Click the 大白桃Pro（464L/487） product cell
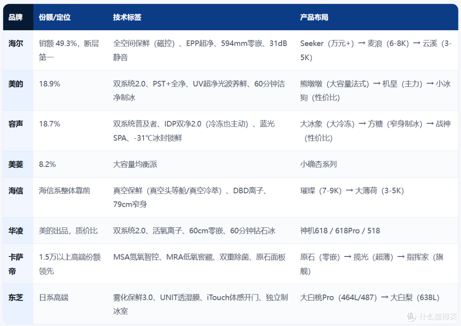461x326 pixels. point(376,304)
